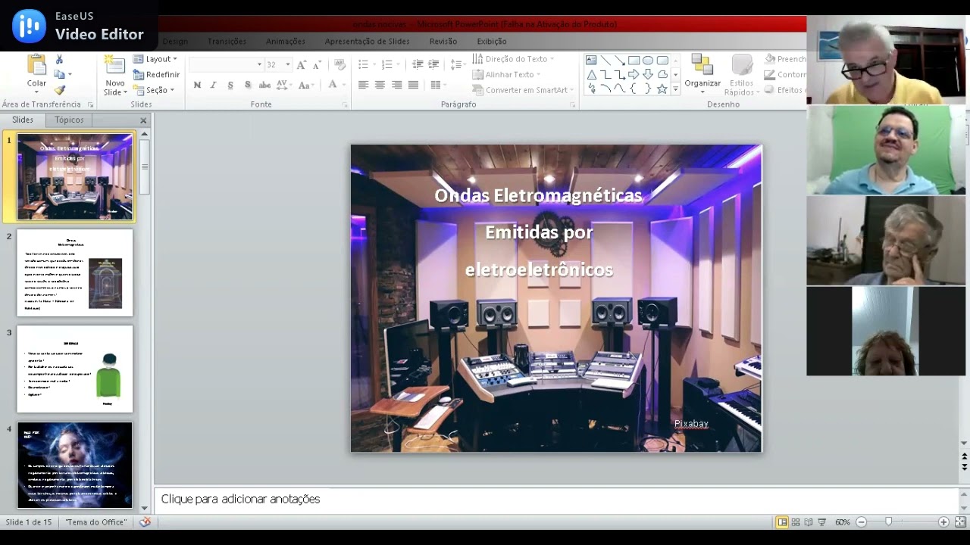This screenshot has height=545, width=970.
Task: Toggle italic formatting
Action: pos(214,85)
